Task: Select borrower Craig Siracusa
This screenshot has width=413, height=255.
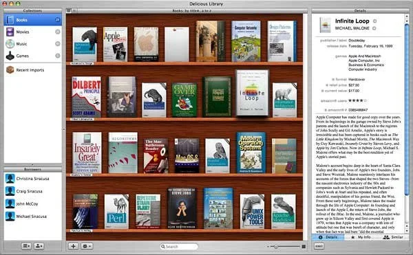Action: (x=32, y=191)
